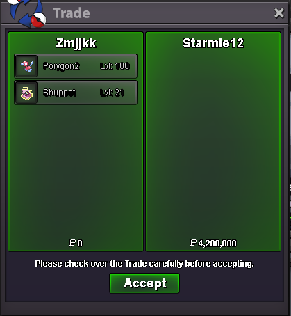
Task: Click the check-trade-carefully warning message
Action: click(144, 264)
